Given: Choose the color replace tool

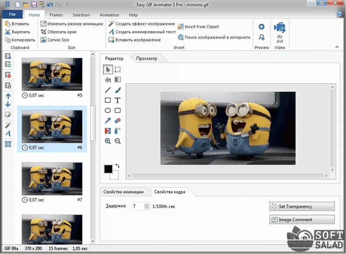Looking at the screenshot, I should click(x=108, y=131).
